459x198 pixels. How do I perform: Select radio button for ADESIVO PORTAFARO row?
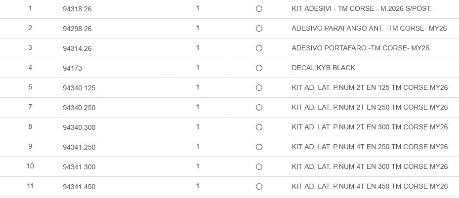click(x=259, y=48)
